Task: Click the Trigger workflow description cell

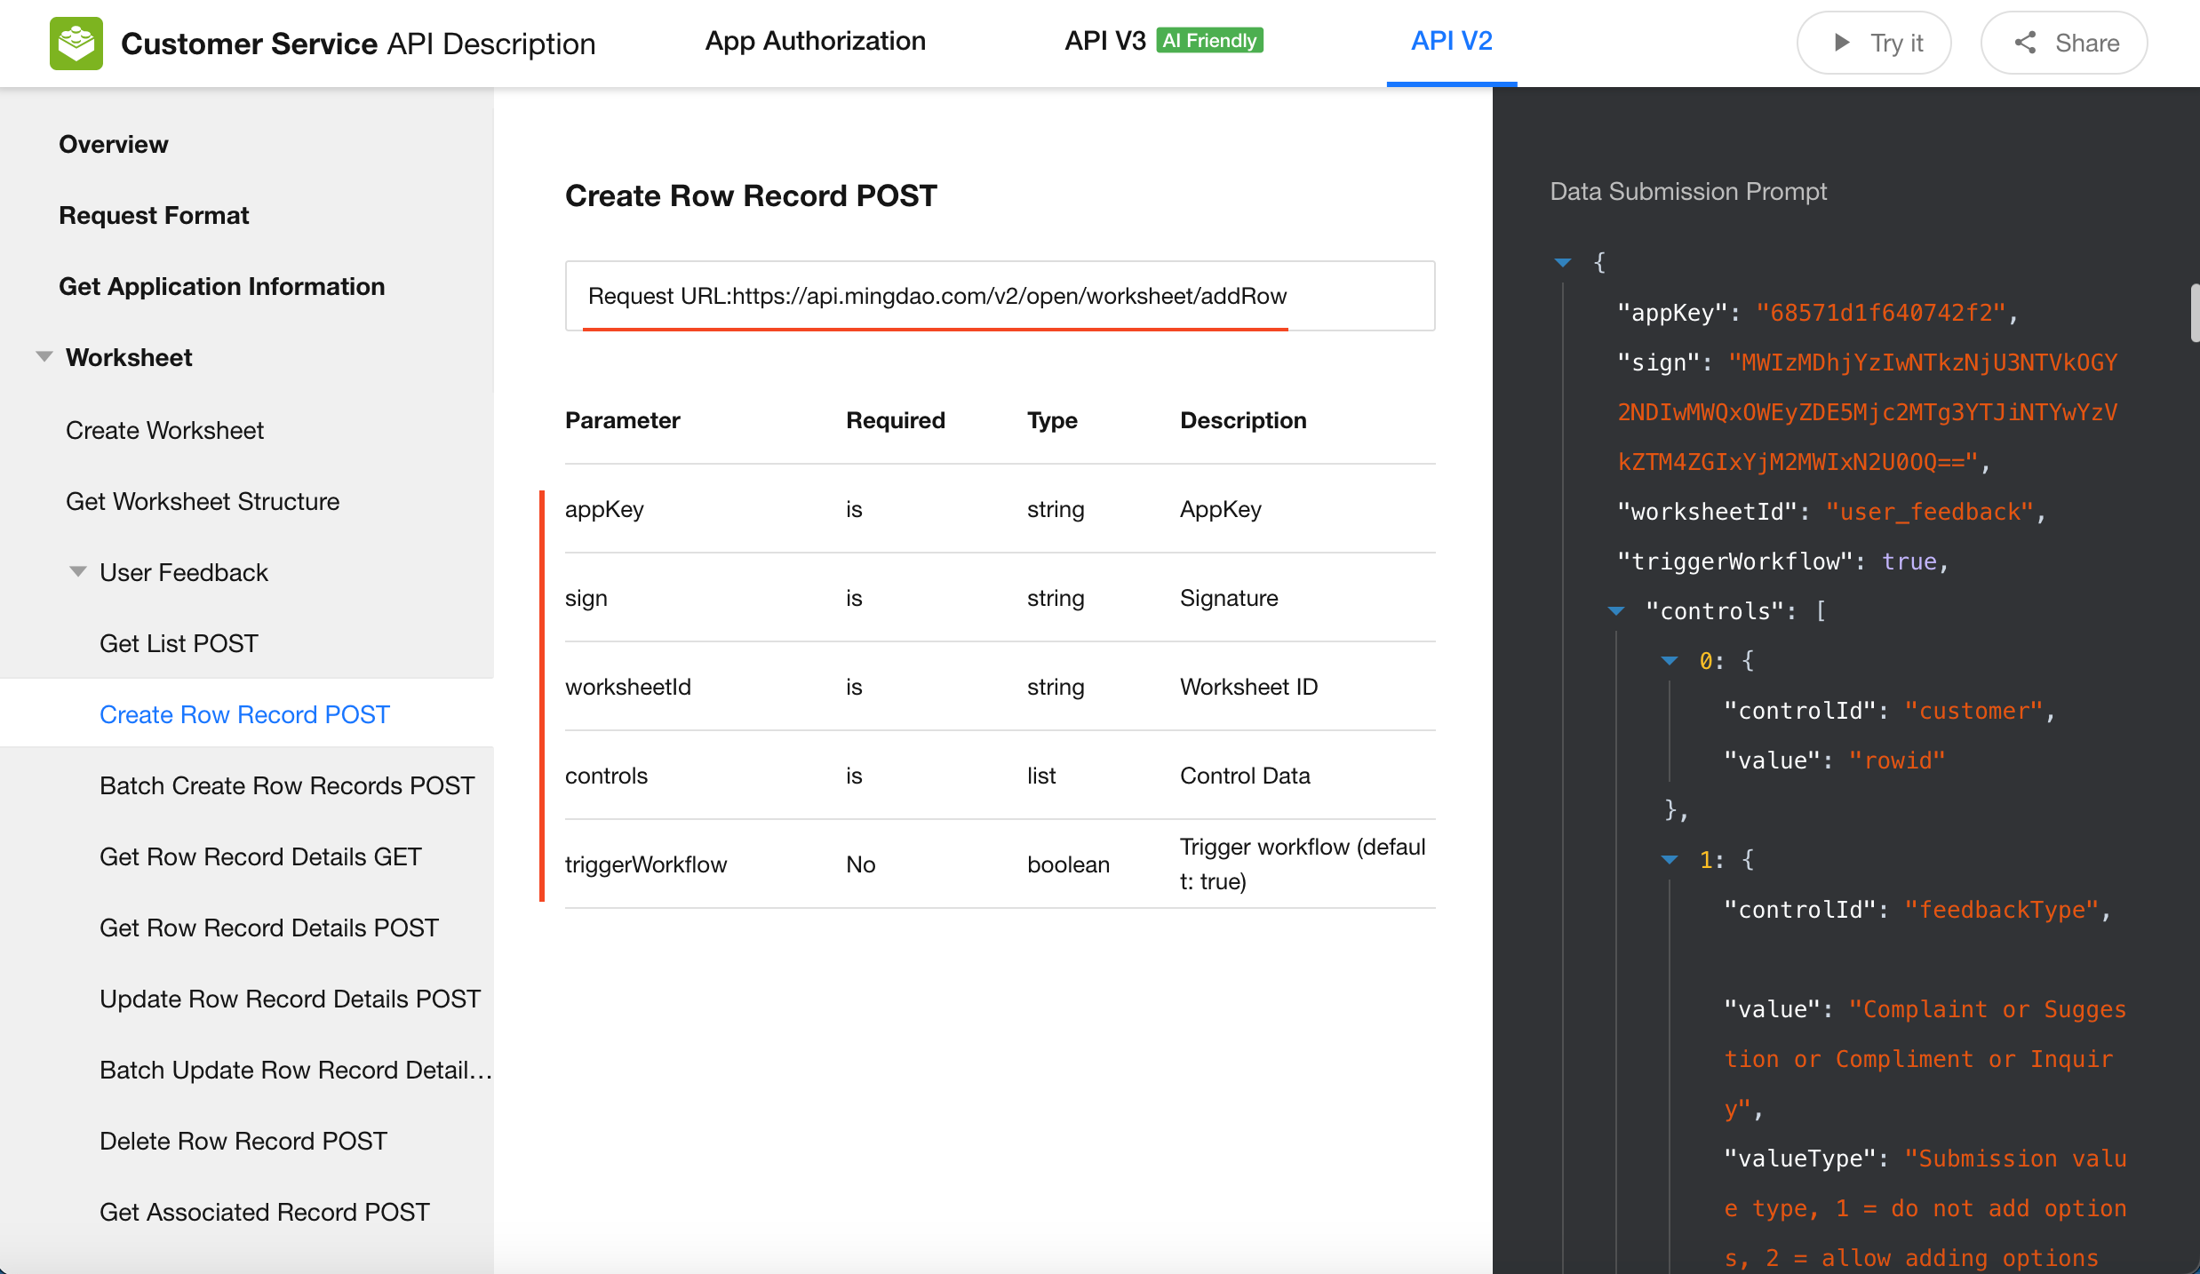Action: 1303,864
